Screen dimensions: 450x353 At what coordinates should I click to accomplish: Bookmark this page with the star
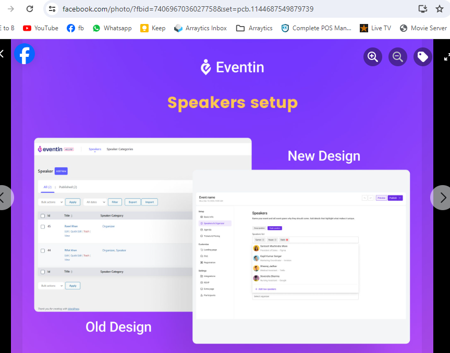coord(440,9)
